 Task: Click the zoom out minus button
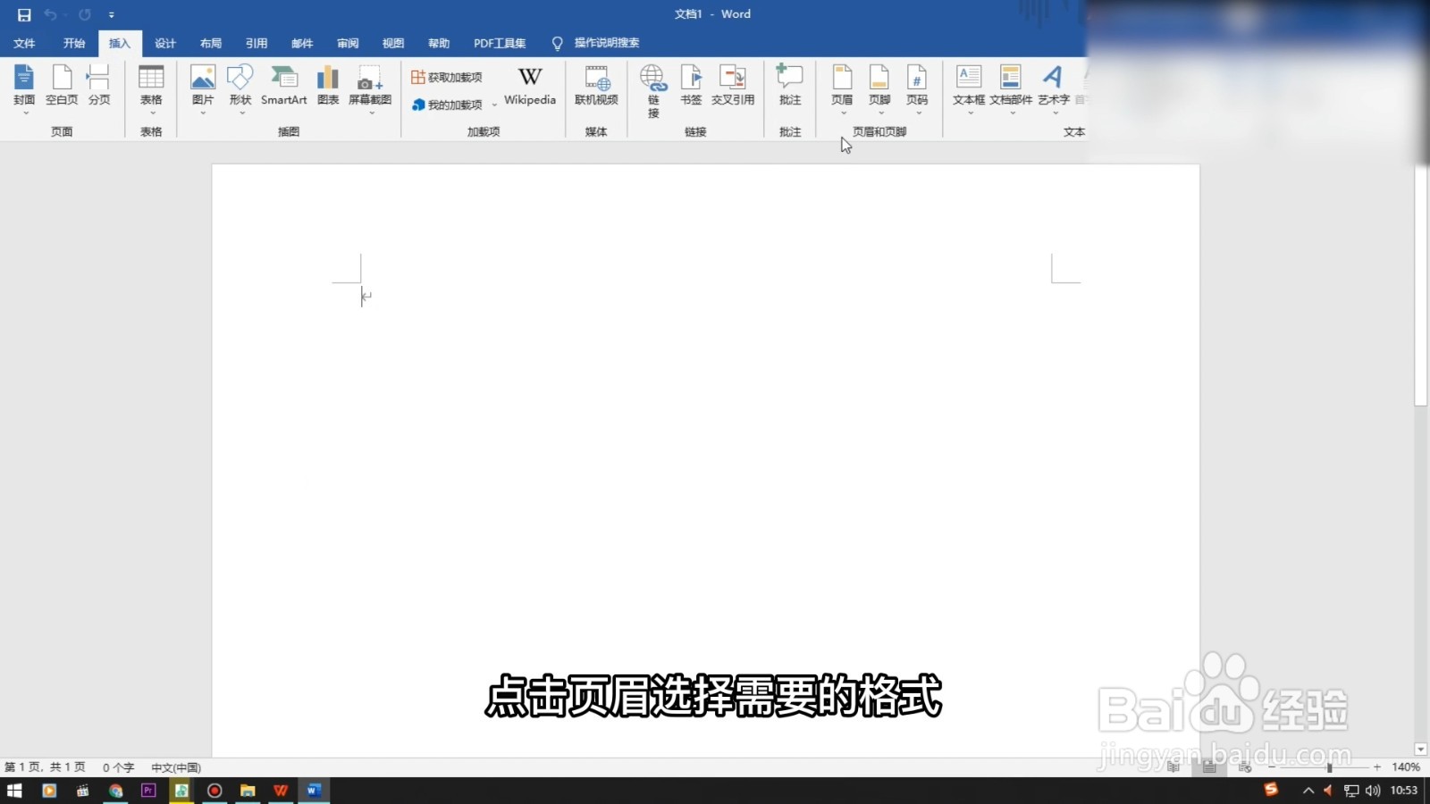pyautogui.click(x=1272, y=767)
